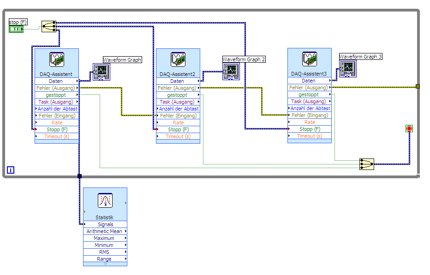The height and width of the screenshot is (275, 430).
Task: Select the Waveform Graph indicator terminal
Action: pos(102,72)
